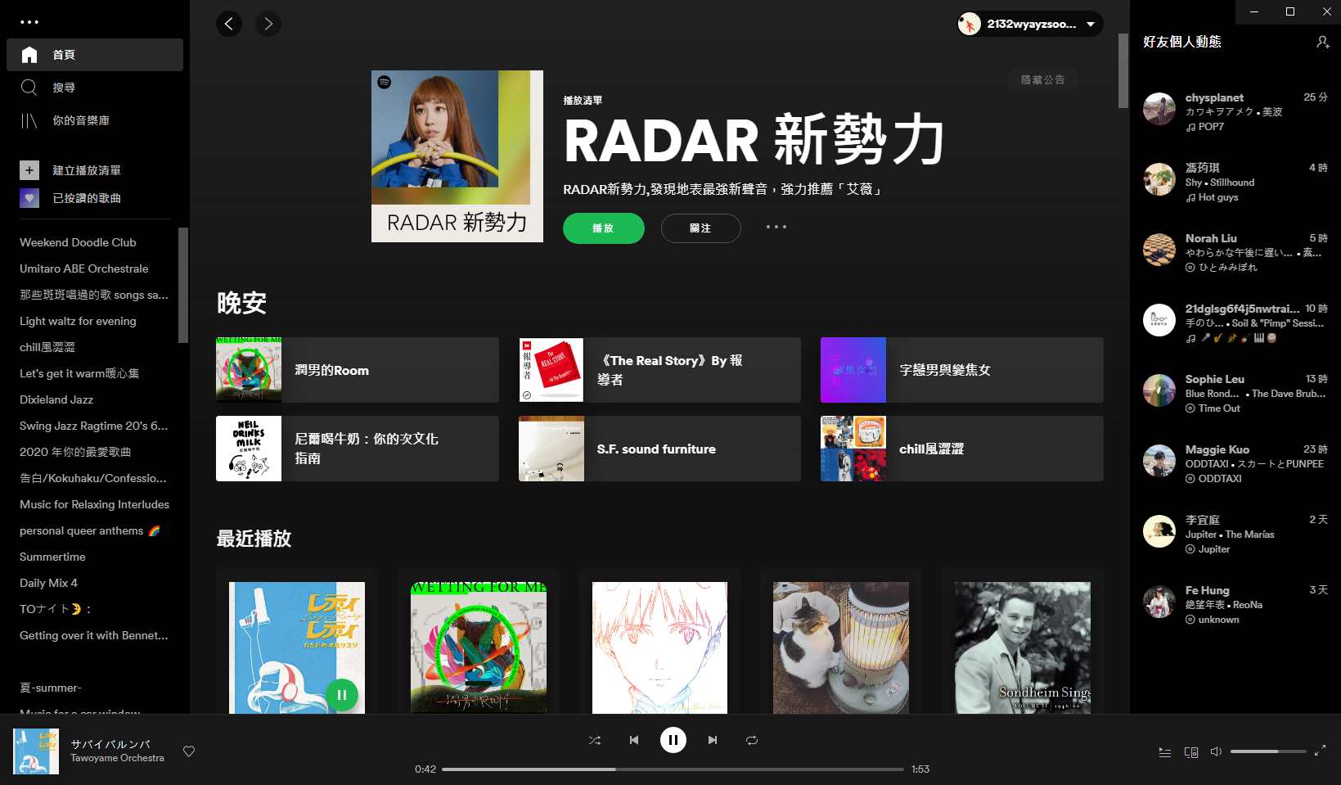Image resolution: width=1341 pixels, height=785 pixels.
Task: Open Fe Hung's avatar
Action: (1159, 602)
